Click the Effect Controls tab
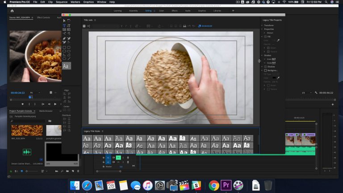 point(43,17)
